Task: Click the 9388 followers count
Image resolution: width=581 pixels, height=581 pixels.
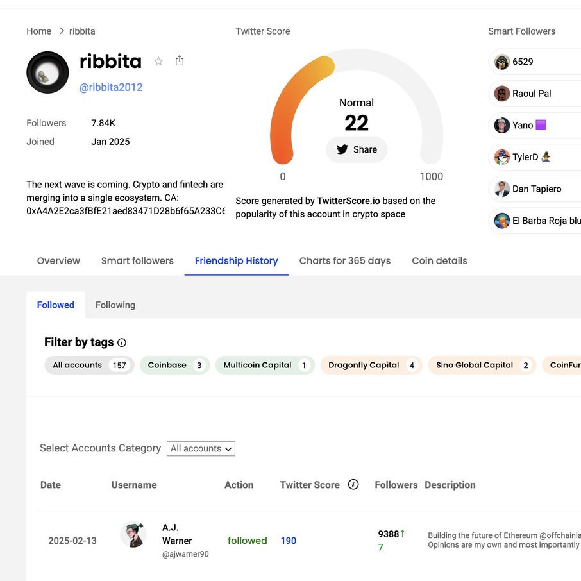Action: tap(389, 534)
